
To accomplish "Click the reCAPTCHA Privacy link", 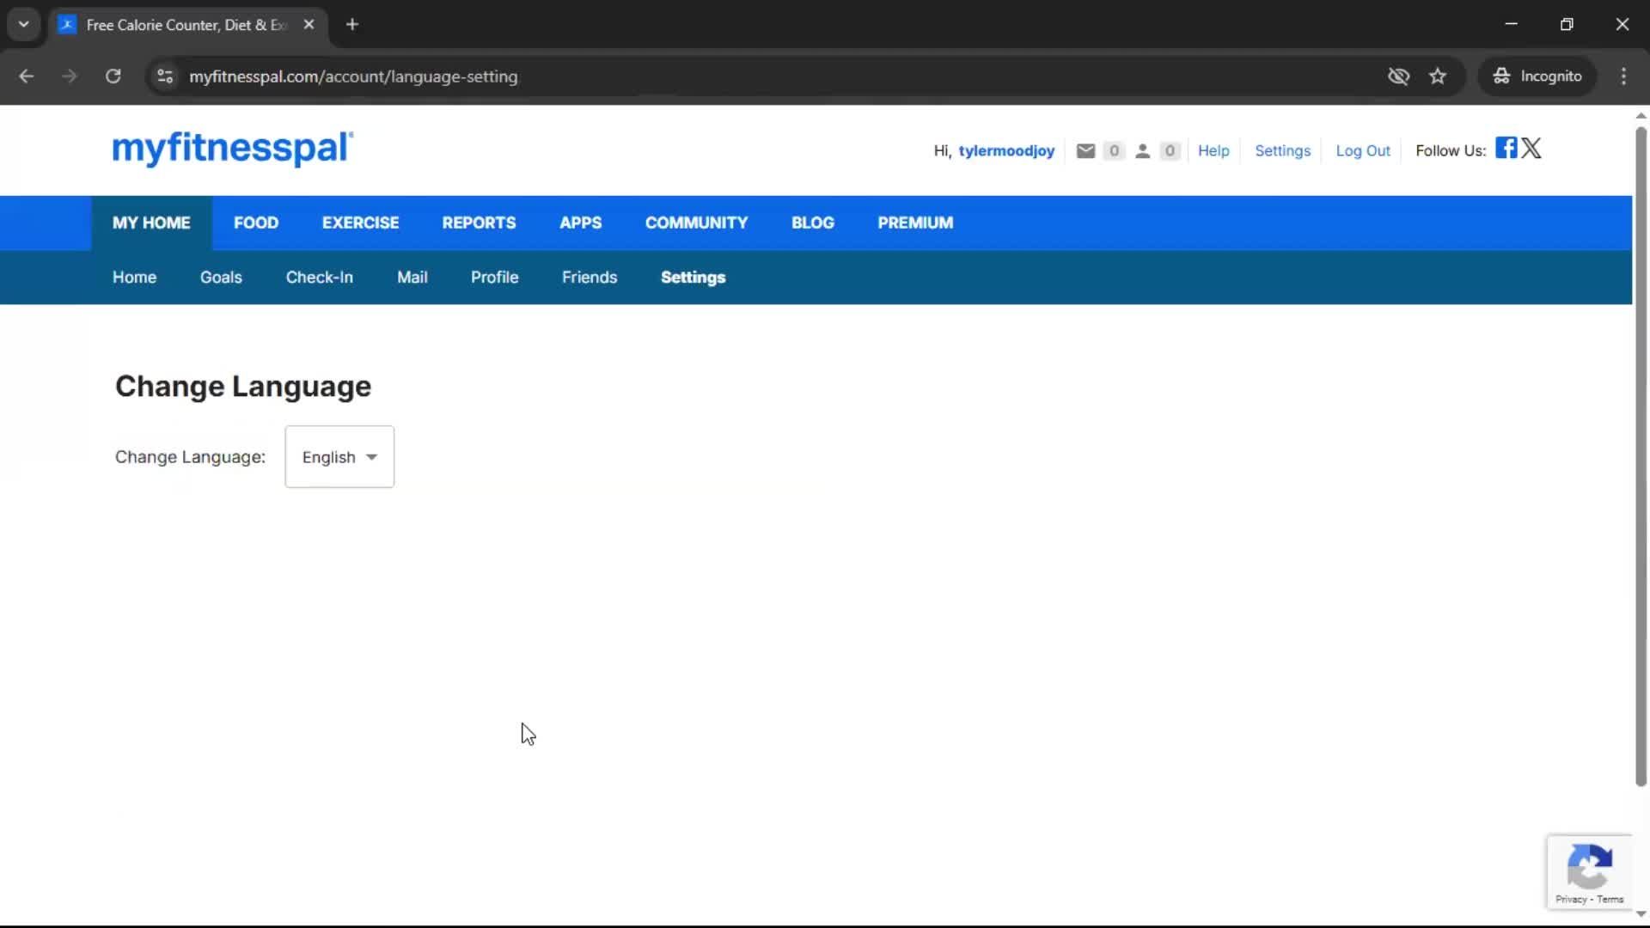I will [1571, 900].
